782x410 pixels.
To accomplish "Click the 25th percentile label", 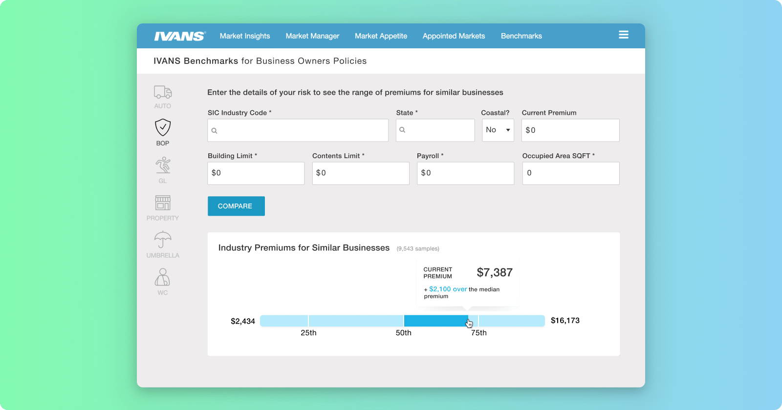I will [308, 333].
